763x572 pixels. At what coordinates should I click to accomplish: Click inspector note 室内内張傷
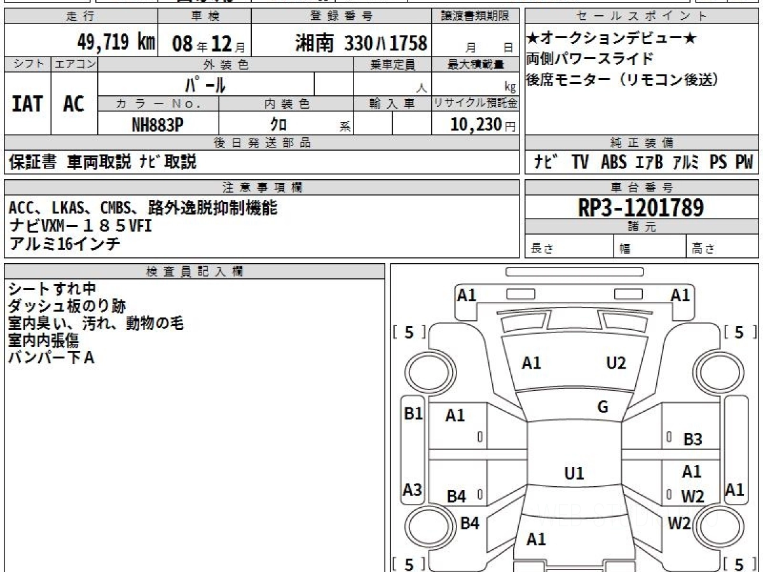43,341
